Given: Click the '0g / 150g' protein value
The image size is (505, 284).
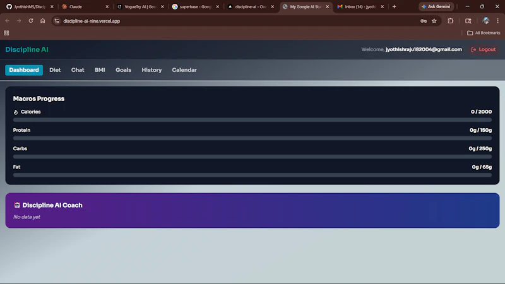Looking at the screenshot, I should [x=480, y=130].
